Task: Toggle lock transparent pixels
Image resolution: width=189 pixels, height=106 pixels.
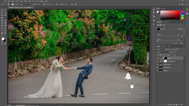Action: 160,55
